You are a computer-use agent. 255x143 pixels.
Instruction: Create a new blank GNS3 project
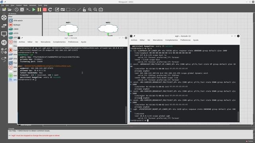click(4, 10)
